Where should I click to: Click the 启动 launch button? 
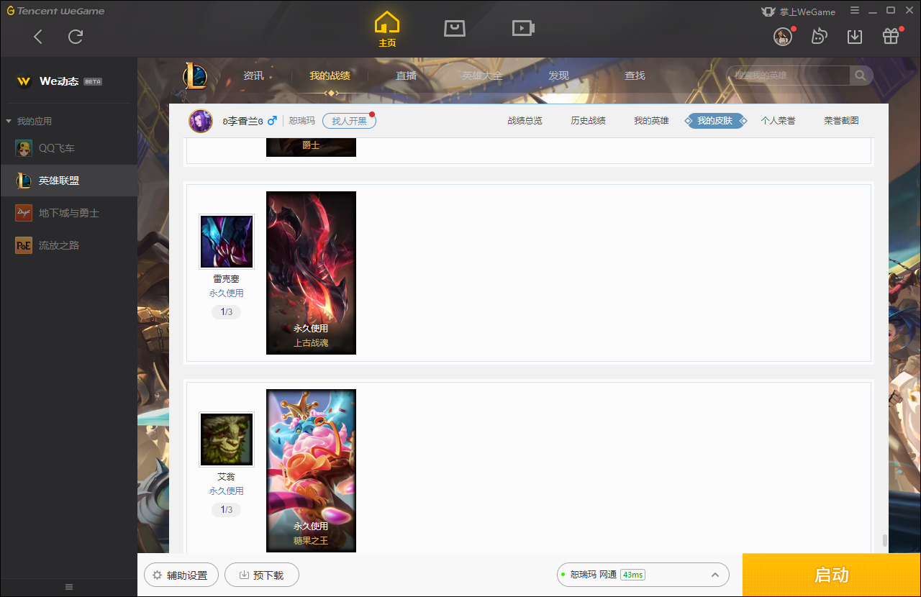point(832,575)
